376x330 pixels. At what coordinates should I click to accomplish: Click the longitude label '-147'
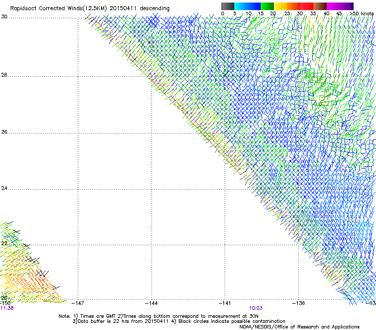point(78,303)
